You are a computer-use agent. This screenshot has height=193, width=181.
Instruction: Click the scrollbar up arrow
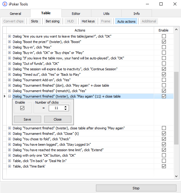click(x=176, y=30)
